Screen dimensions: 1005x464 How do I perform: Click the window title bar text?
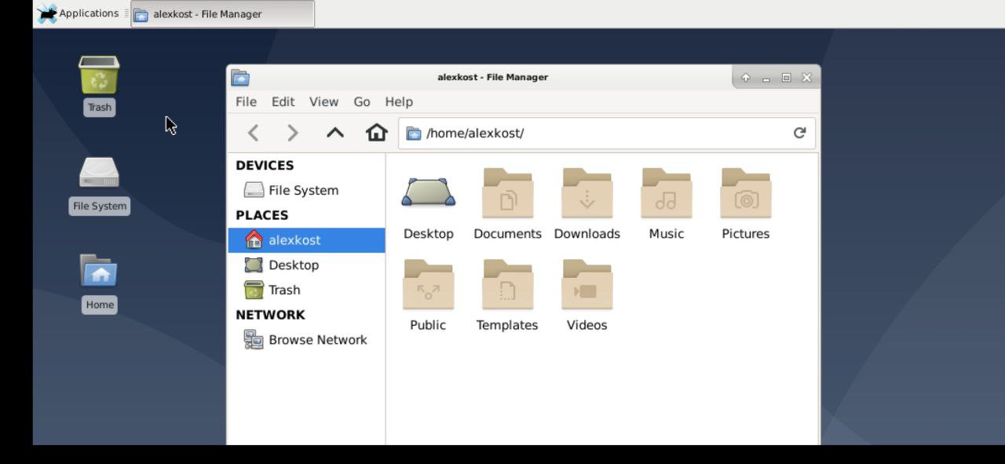coord(493,77)
